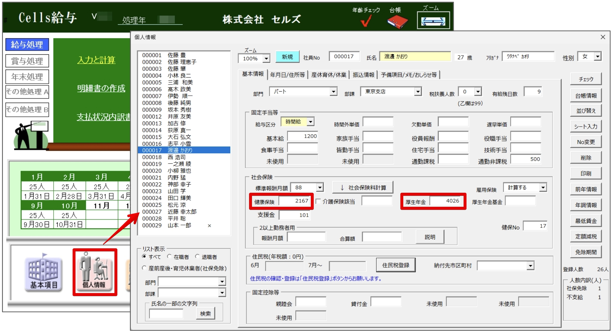Image resolution: width=614 pixels, height=334 pixels.
Task: Expand the 給与区分 dropdown showing 時間給
Action: [x=311, y=122]
